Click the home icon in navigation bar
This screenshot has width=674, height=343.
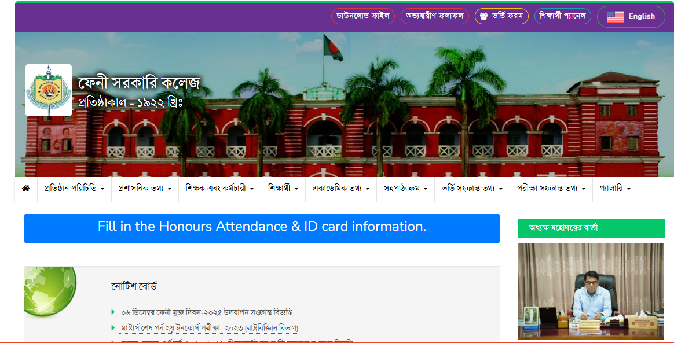tap(26, 189)
